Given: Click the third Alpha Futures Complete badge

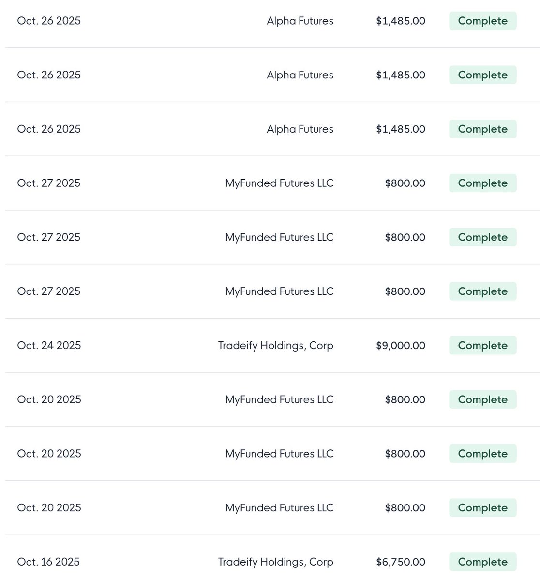Looking at the screenshot, I should [482, 129].
